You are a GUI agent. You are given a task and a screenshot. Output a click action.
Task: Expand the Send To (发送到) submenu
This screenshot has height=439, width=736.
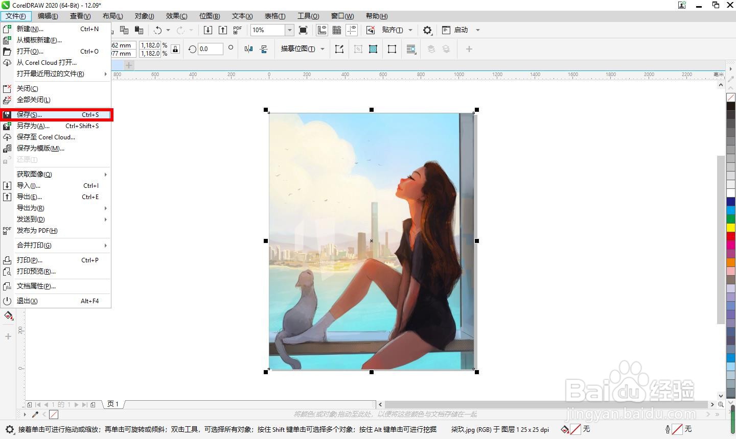[56, 219]
